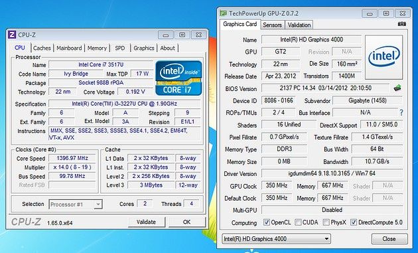Screen dimensions: 418x253
Task: Click the Specification field i3-3227U CPU
Action: (124, 104)
